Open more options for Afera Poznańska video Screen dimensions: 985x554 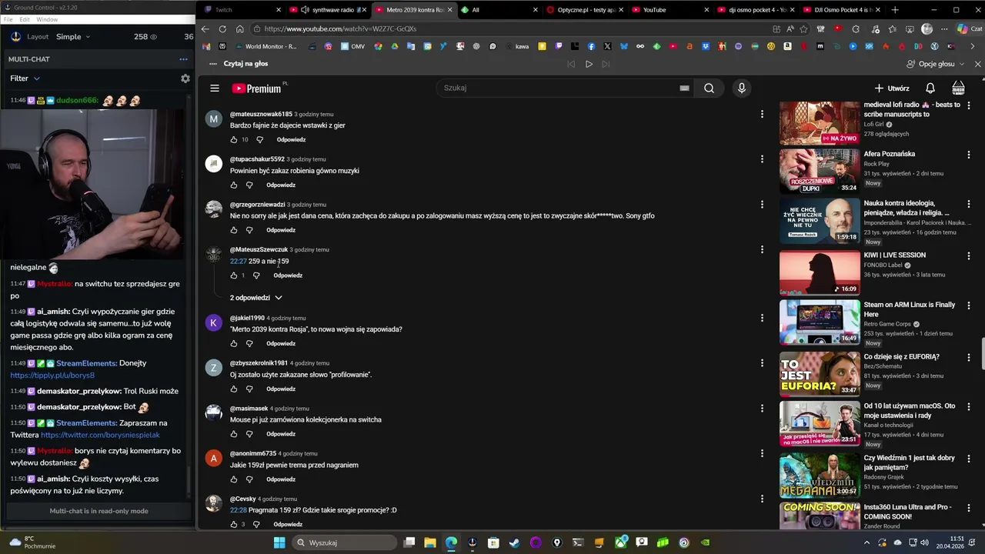pyautogui.click(x=969, y=155)
